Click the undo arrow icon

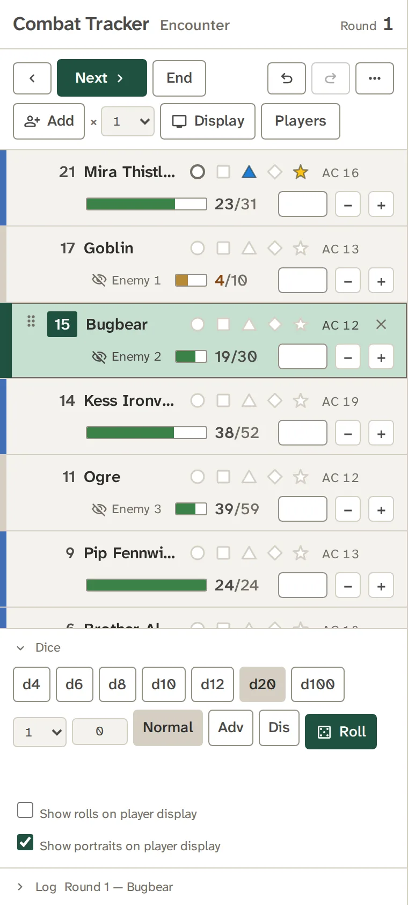[287, 78]
